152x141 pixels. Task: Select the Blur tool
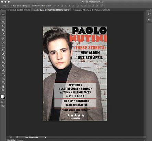tap(3, 62)
